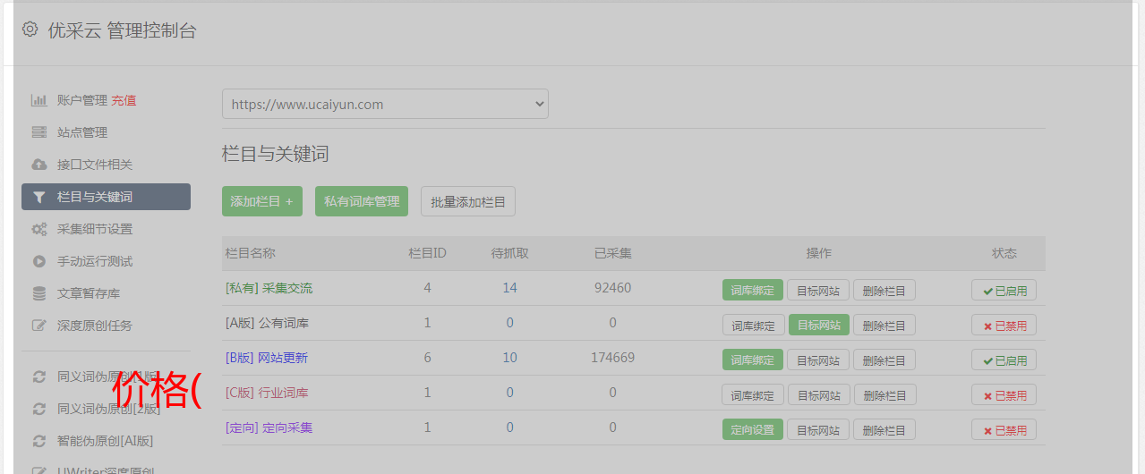The width and height of the screenshot is (1145, 474).
Task: Click the refresh icon for 智能伪原创[AI版]
Action: tap(38, 441)
